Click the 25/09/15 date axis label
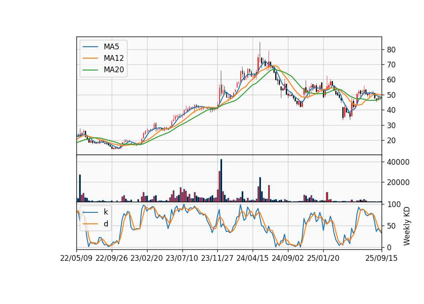This screenshot has width=424, height=304. [x=382, y=258]
